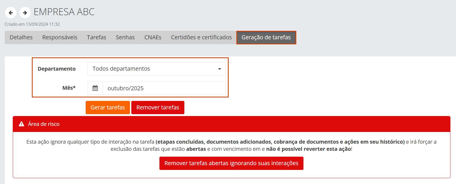This screenshot has height=184, width=456.
Task: Switch to the Responsáveis tab
Action: click(x=60, y=37)
